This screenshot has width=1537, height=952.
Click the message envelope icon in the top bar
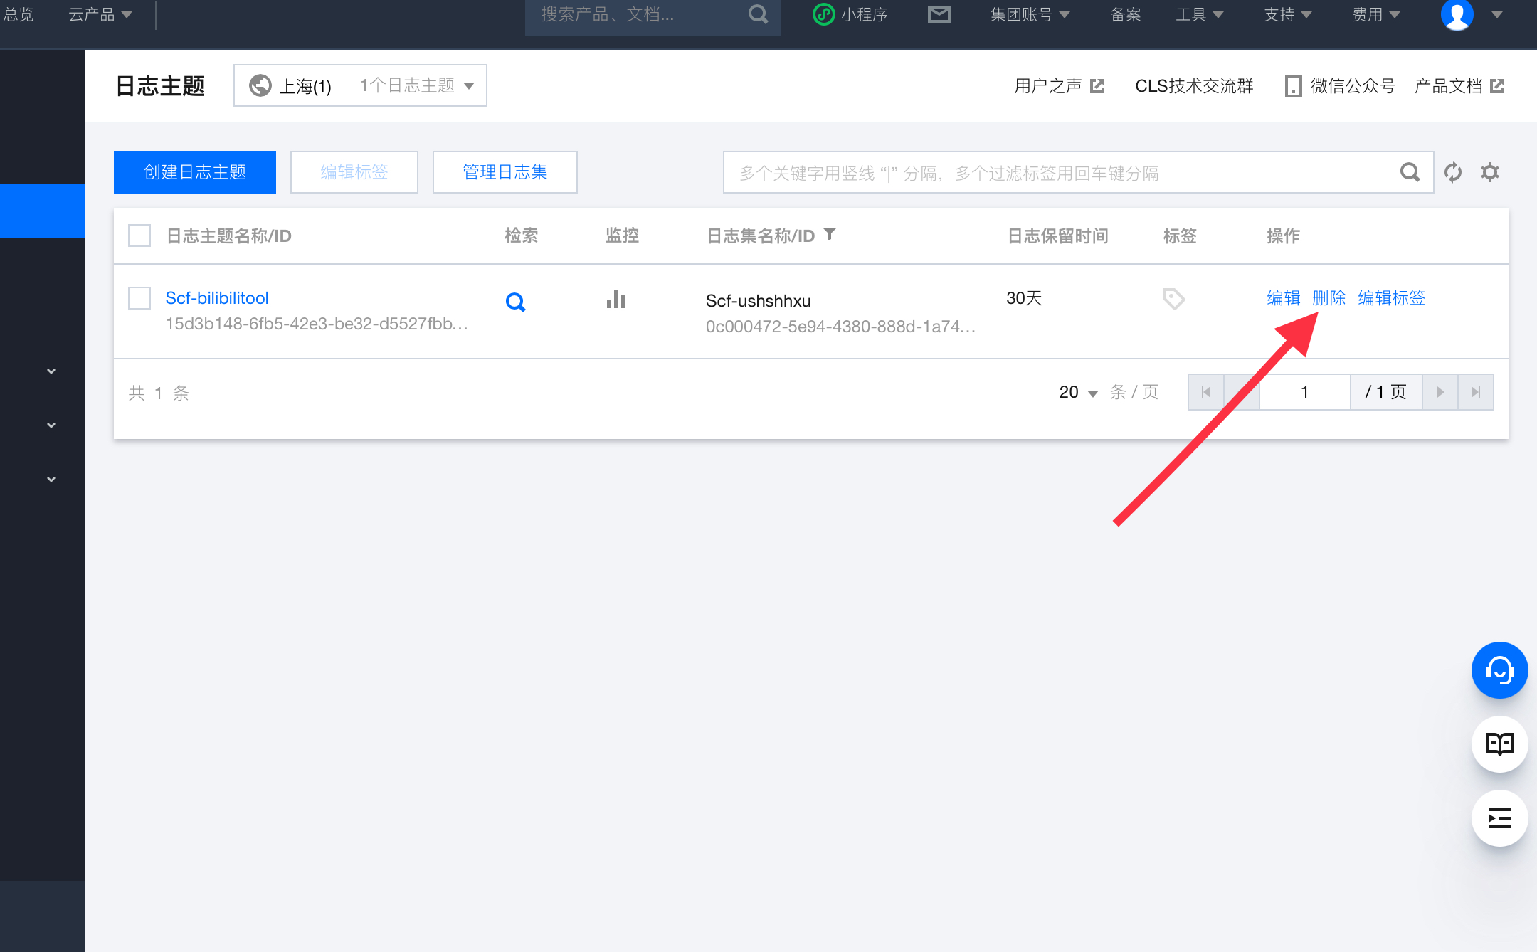click(x=939, y=14)
